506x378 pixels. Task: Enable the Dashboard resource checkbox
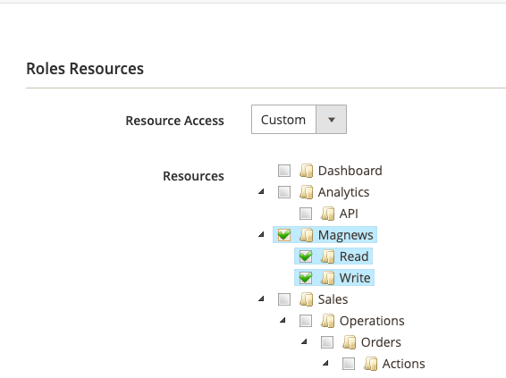pos(284,171)
